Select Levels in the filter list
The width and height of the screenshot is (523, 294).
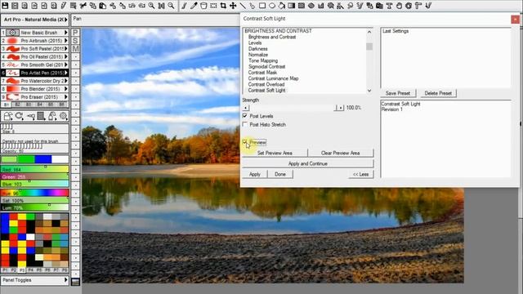tap(255, 42)
